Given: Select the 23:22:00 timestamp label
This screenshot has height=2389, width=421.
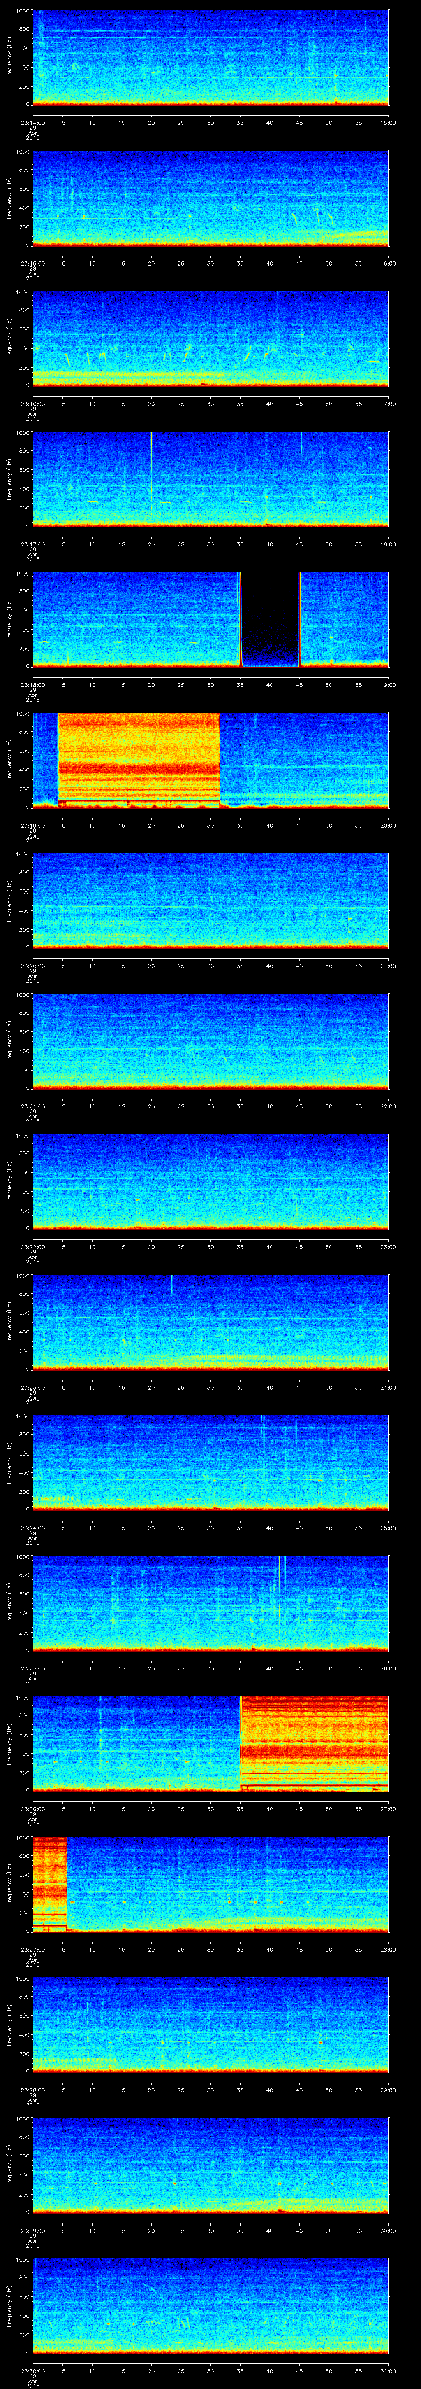Looking at the screenshot, I should point(32,1246).
